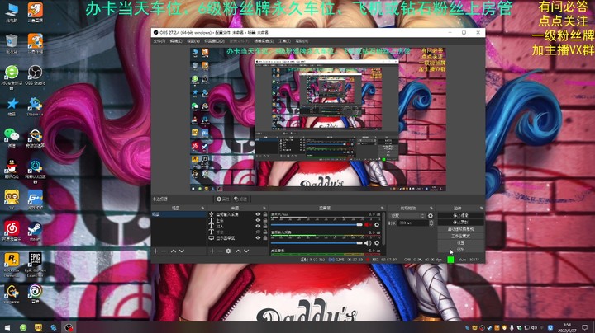Click the 退出 exit button in controls
595x333 pixels.
460,250
